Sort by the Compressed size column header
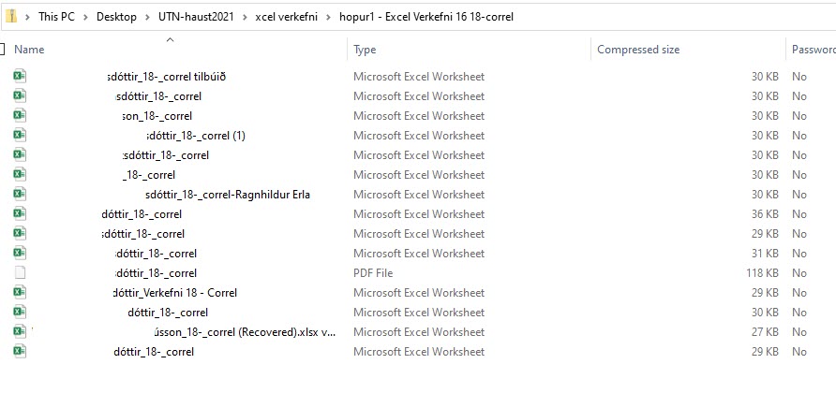 click(638, 50)
